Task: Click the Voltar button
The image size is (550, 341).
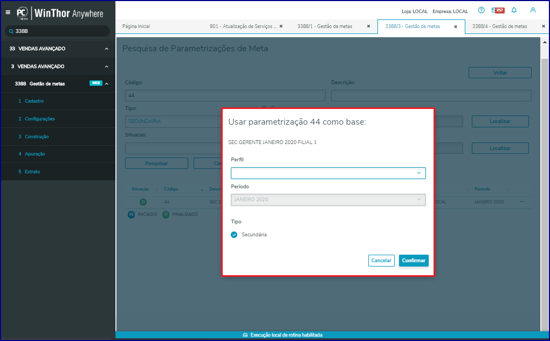Action: pyautogui.click(x=500, y=73)
